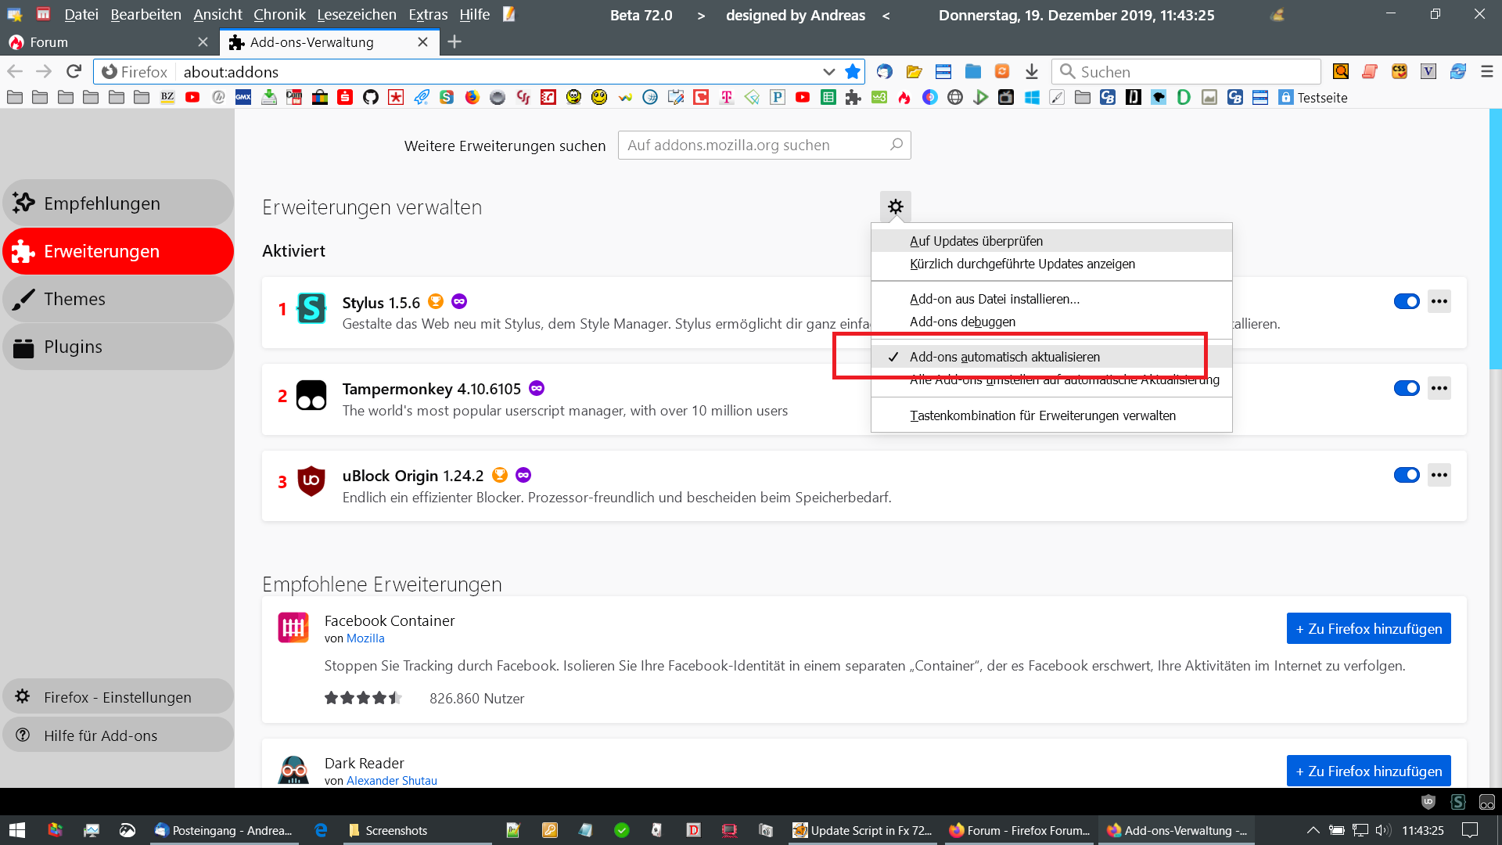Click the Tampermonkey extension icon

coord(311,395)
